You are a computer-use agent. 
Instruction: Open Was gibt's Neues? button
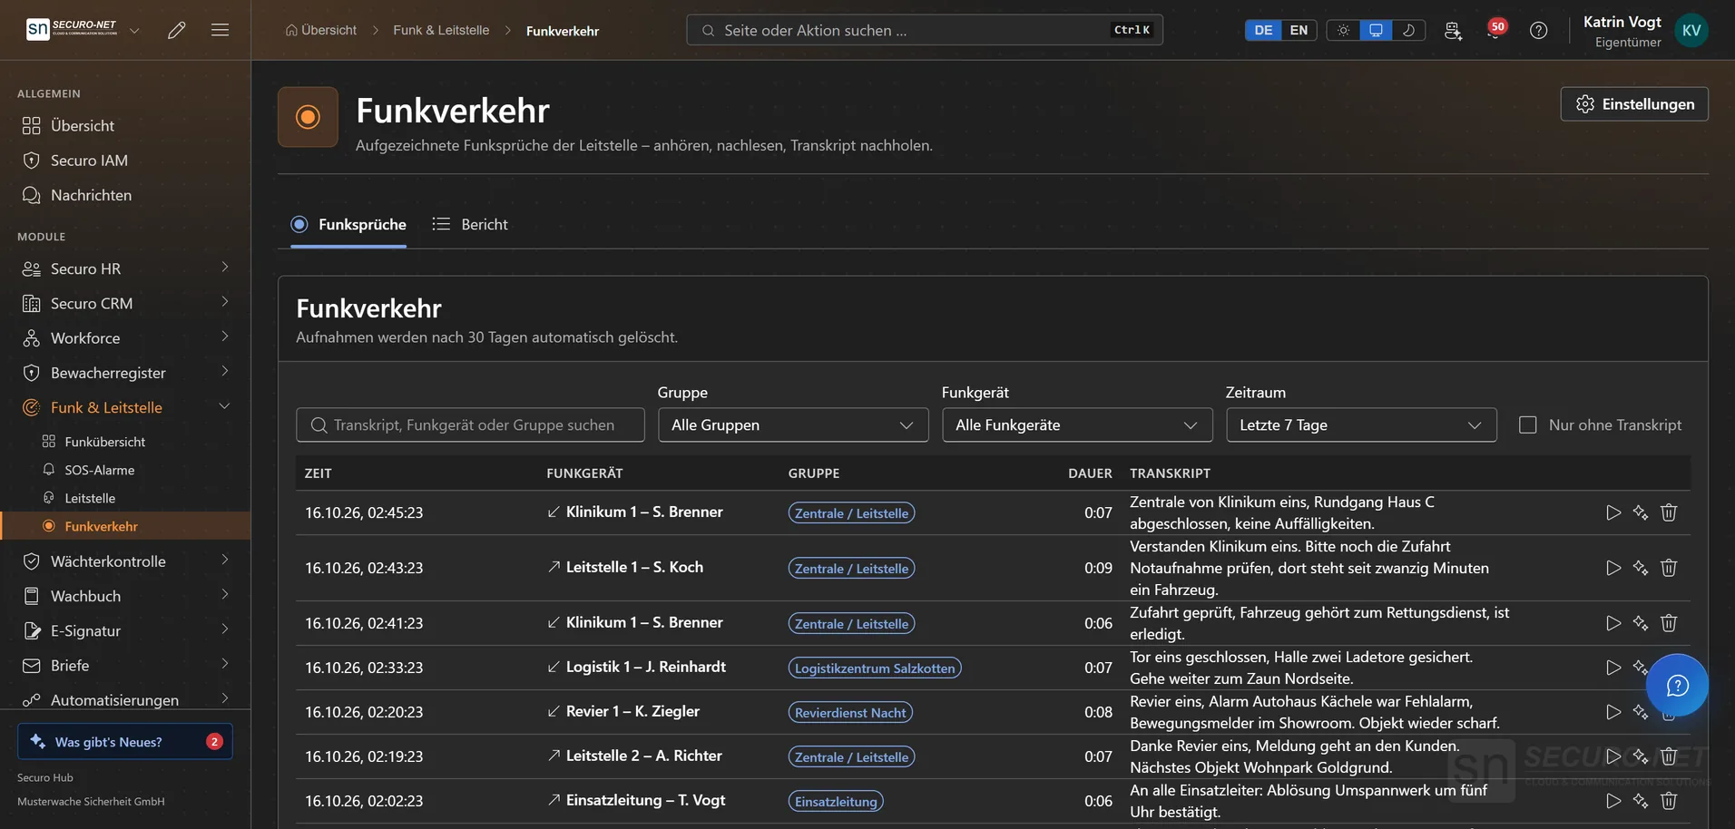pyautogui.click(x=125, y=741)
